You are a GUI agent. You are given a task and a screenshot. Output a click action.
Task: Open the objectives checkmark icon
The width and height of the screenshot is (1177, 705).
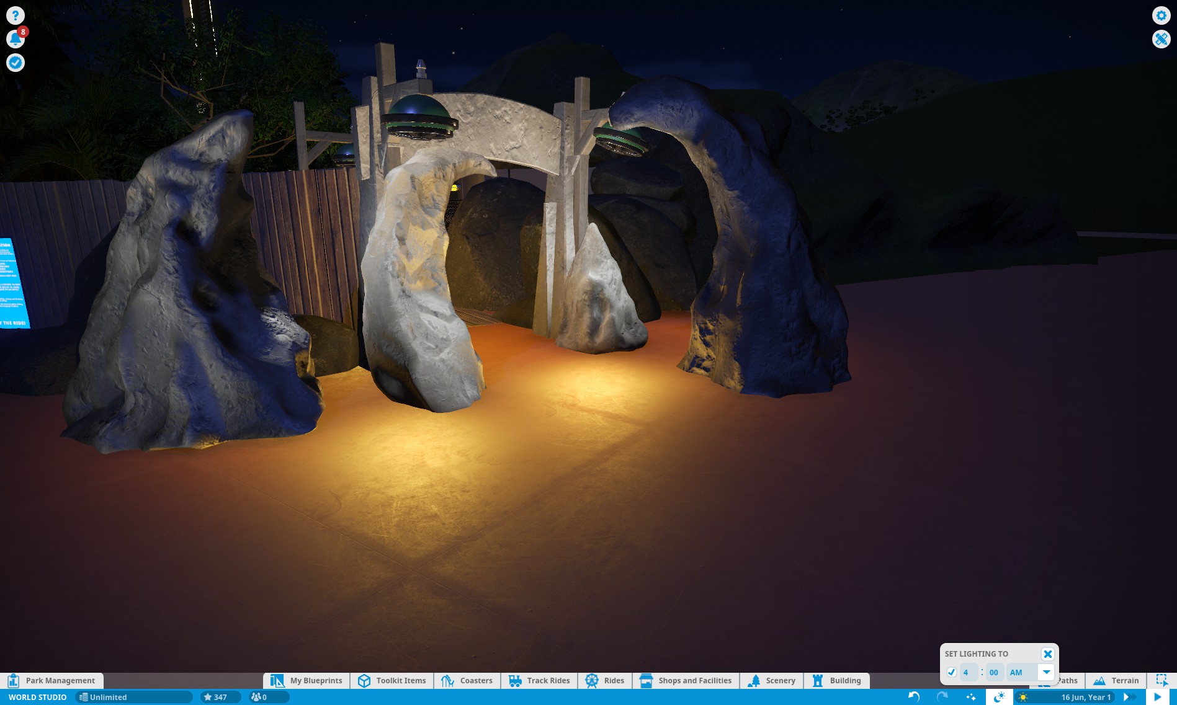click(x=16, y=63)
